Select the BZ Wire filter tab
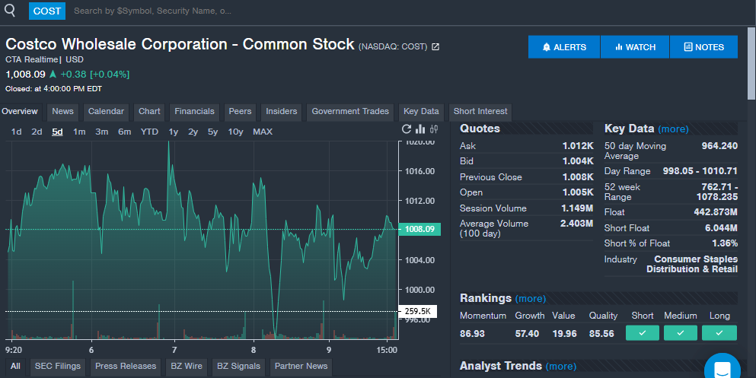This screenshot has width=756, height=378. (x=187, y=366)
